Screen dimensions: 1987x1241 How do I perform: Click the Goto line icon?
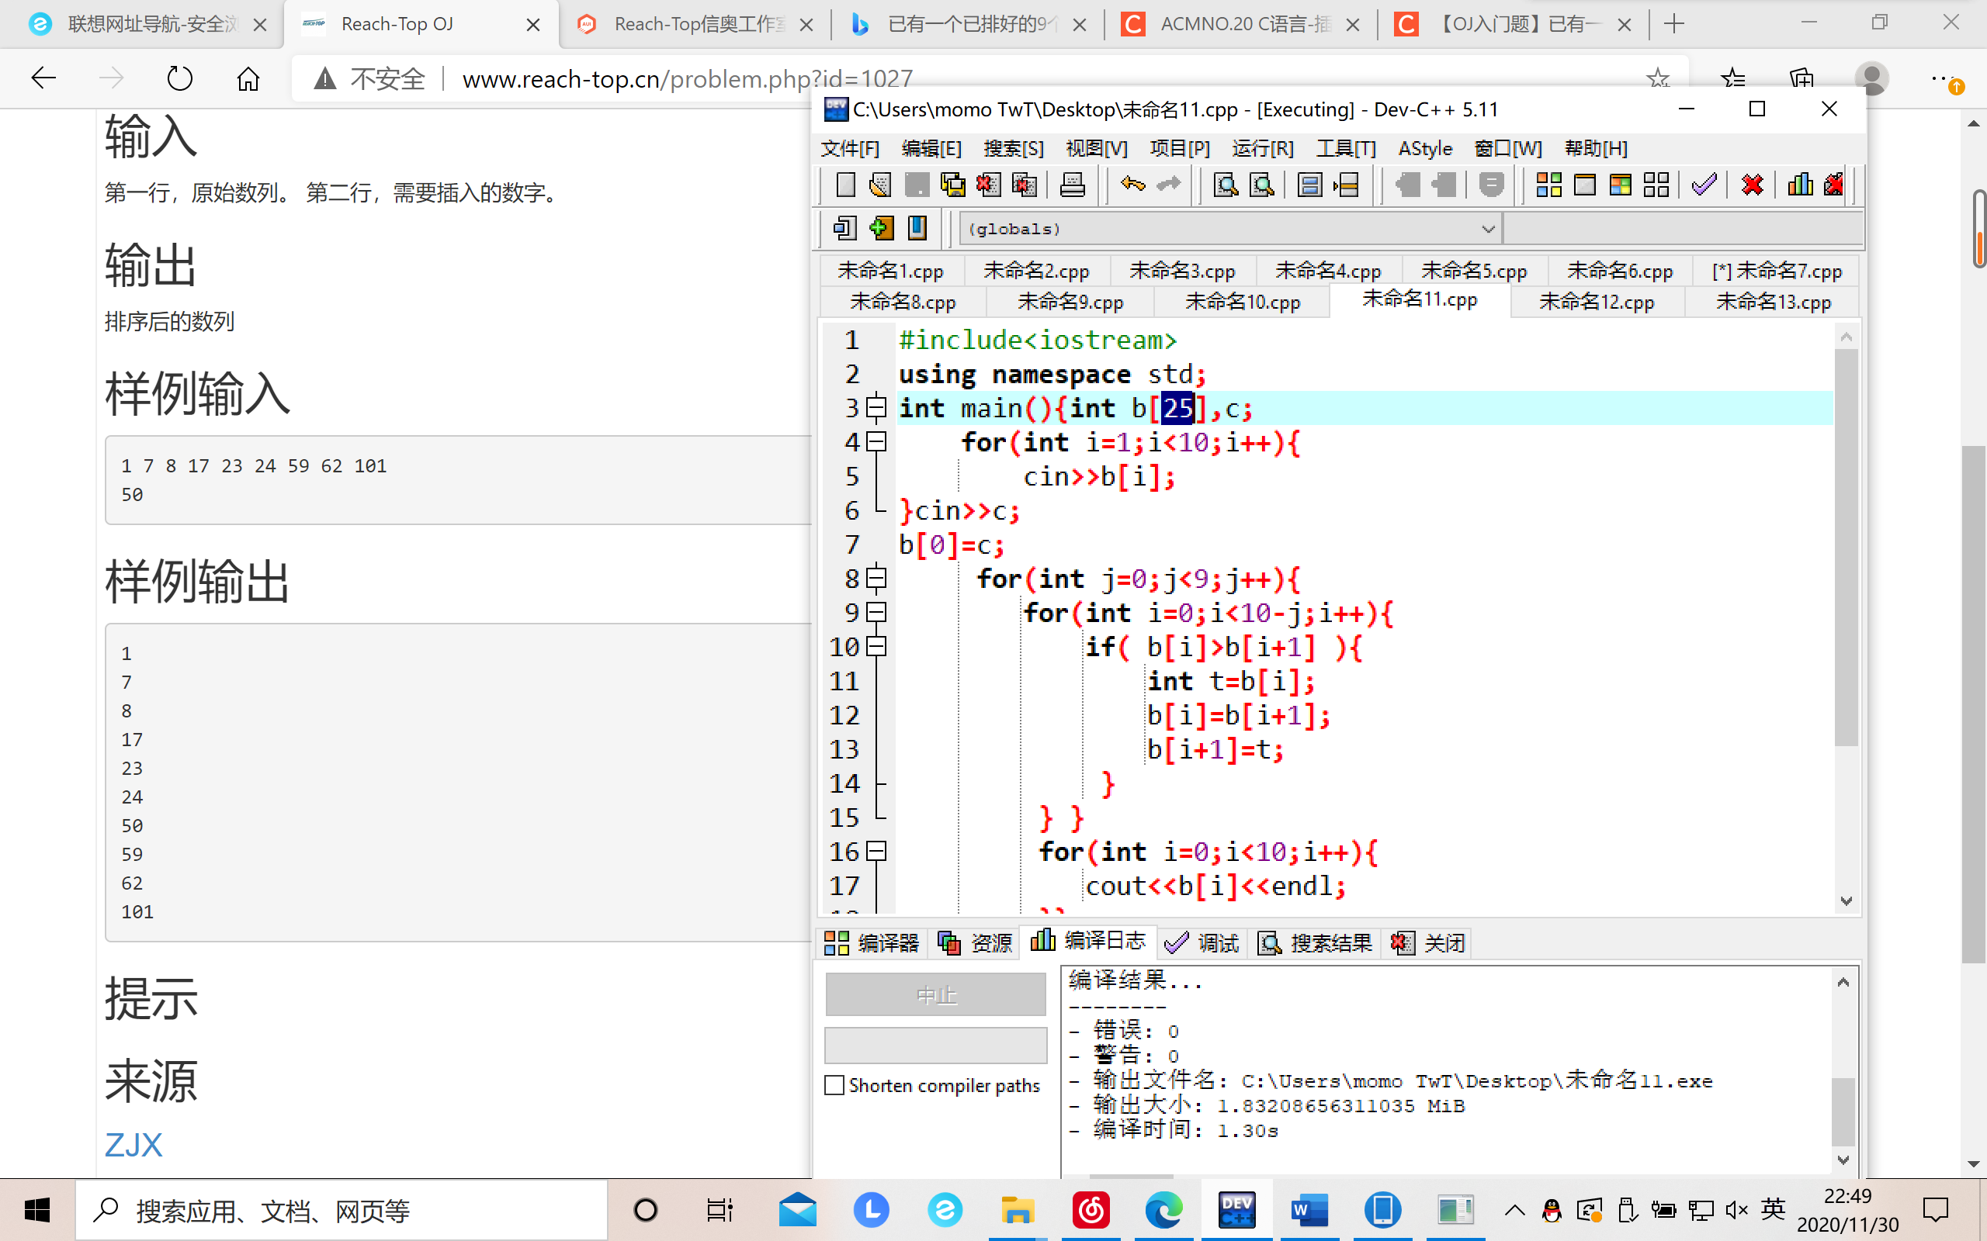[1346, 185]
